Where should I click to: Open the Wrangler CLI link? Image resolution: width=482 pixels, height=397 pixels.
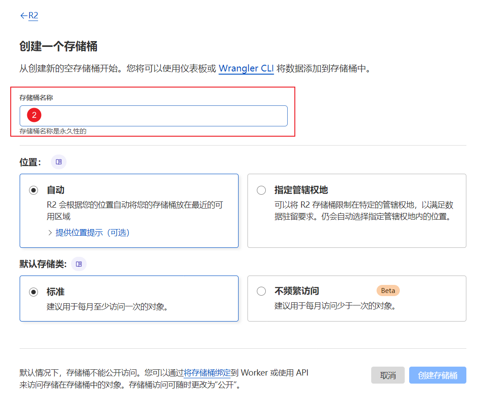point(246,68)
